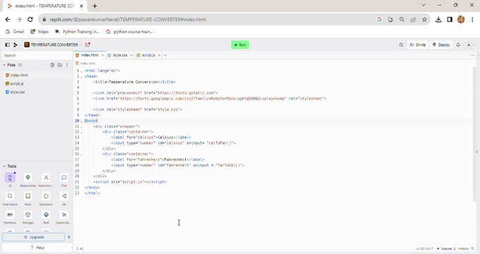Open script.js in the file tree
This screenshot has width=480, height=254.
point(17,83)
